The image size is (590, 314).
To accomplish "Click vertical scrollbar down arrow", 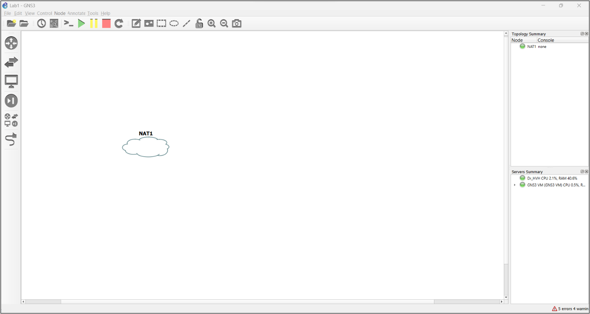I will click(x=506, y=297).
